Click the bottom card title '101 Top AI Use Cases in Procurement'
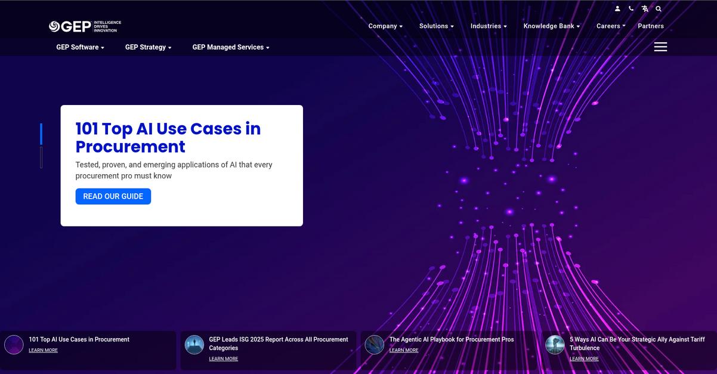717x374 pixels. [x=79, y=339]
